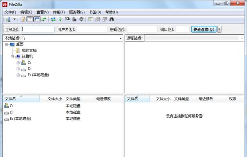Select D: in the local tree

(29, 69)
